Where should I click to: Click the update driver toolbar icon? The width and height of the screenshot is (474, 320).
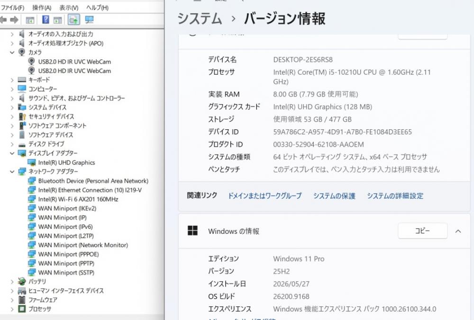point(74,20)
